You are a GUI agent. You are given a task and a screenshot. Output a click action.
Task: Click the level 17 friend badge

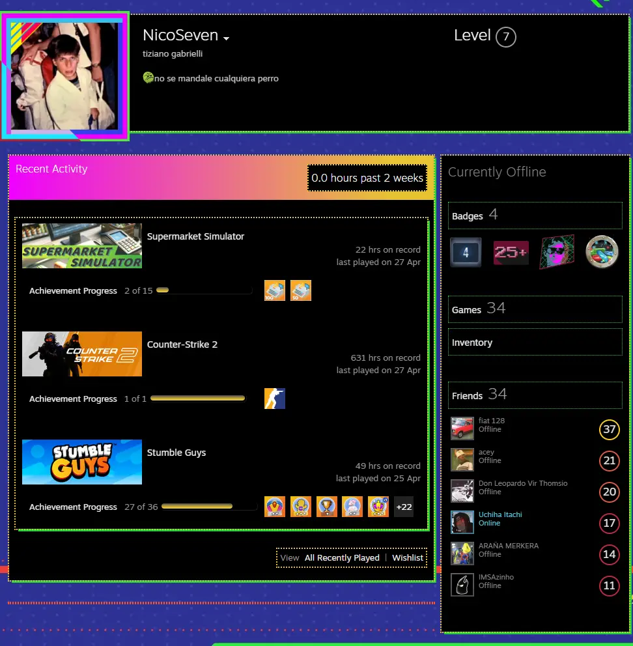pyautogui.click(x=609, y=523)
